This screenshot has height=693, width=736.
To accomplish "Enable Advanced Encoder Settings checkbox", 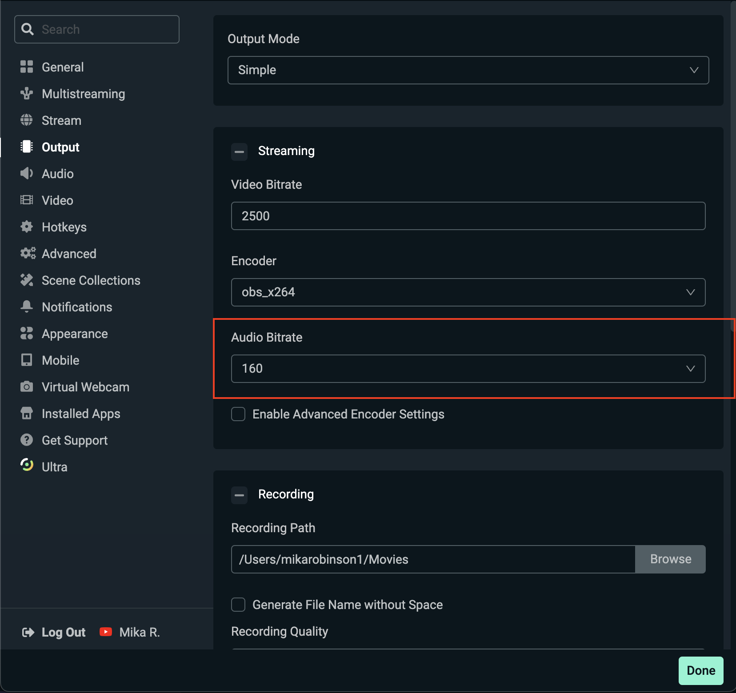I will (x=238, y=414).
